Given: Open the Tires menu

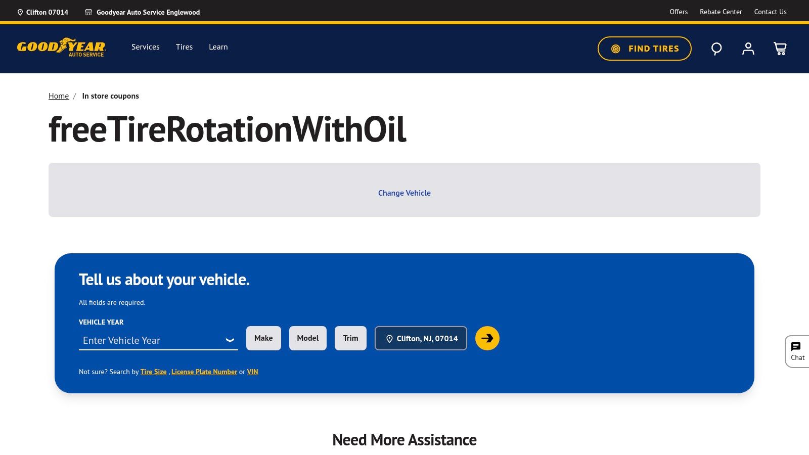Looking at the screenshot, I should tap(184, 47).
